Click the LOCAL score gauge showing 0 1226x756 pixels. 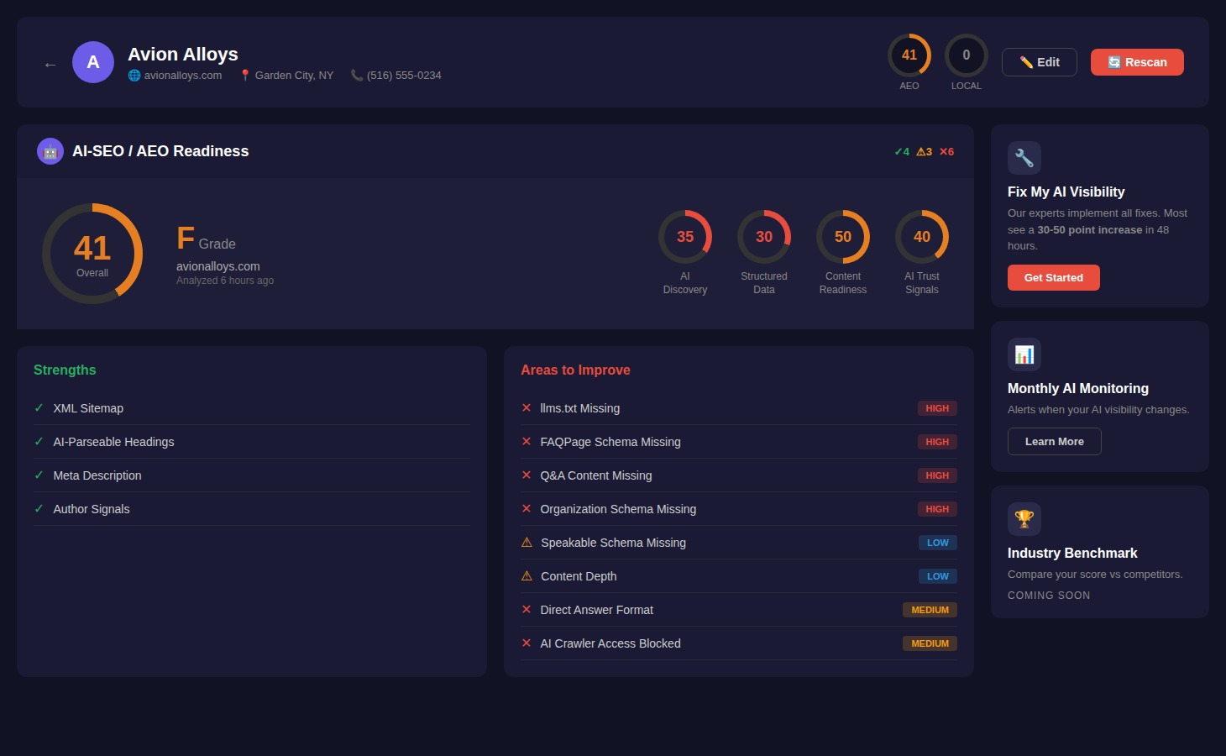click(x=967, y=55)
